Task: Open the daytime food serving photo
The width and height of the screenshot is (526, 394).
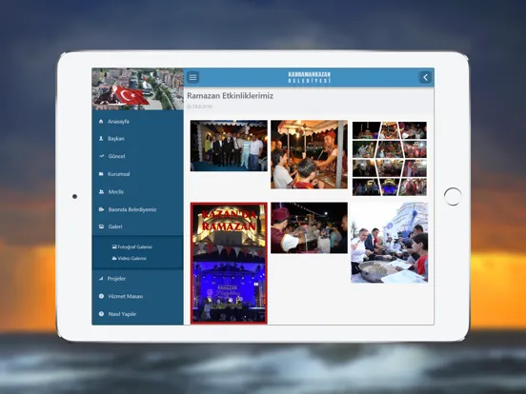Action: [x=389, y=243]
